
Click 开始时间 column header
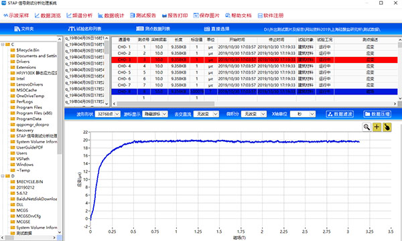[237, 39]
